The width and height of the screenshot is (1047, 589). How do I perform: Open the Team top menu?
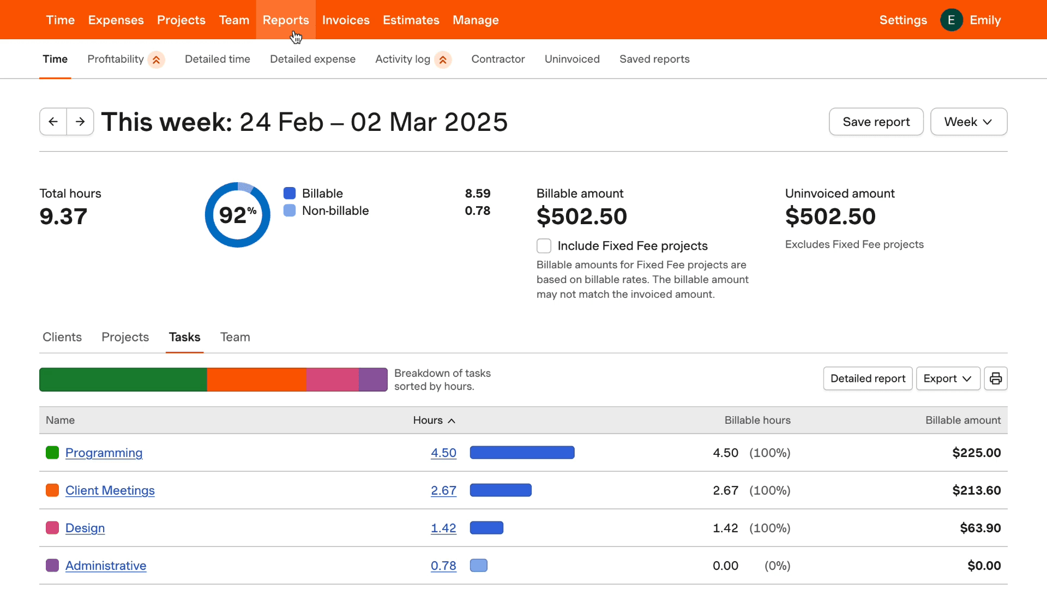tap(234, 20)
